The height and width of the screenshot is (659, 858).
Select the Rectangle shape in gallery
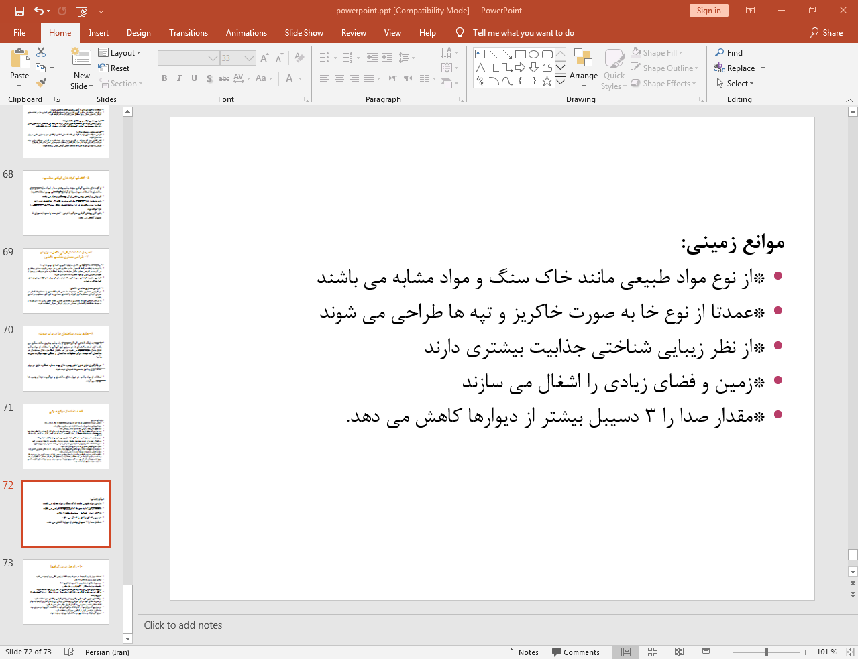pyautogui.click(x=521, y=54)
